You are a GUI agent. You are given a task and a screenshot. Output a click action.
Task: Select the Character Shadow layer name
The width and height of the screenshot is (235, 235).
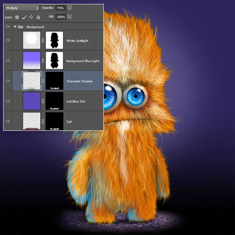79,81
